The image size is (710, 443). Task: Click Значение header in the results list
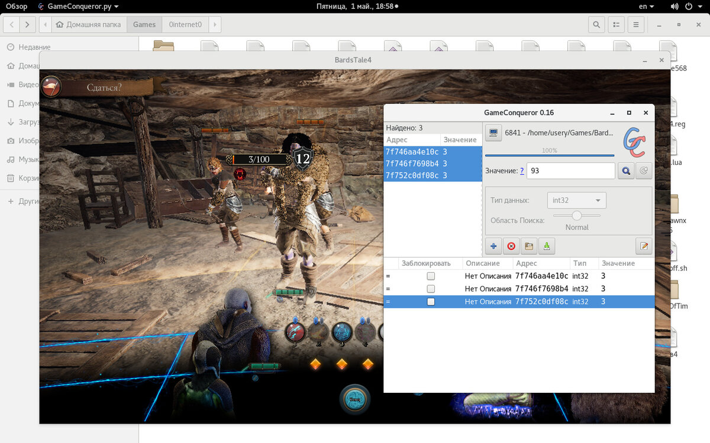(x=460, y=140)
